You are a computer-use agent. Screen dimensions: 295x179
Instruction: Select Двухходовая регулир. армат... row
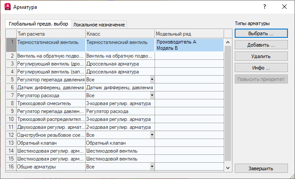51,127
